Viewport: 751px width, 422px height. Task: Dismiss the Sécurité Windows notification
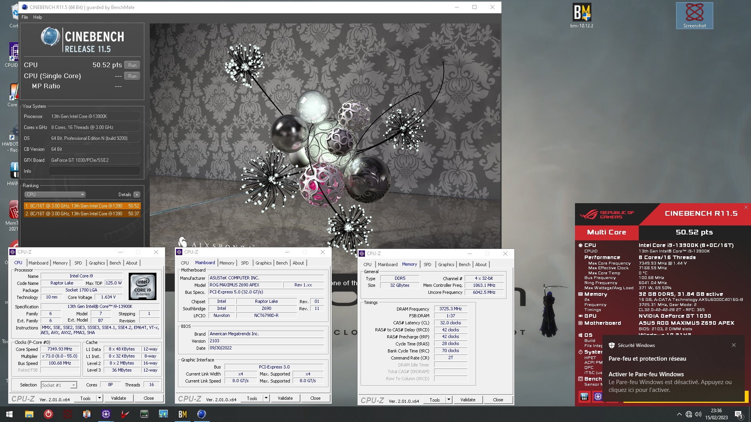coord(734,345)
